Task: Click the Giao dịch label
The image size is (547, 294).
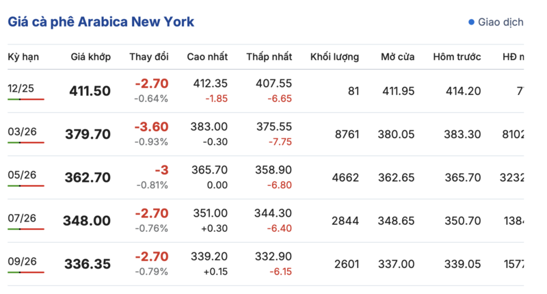Action: [501, 22]
